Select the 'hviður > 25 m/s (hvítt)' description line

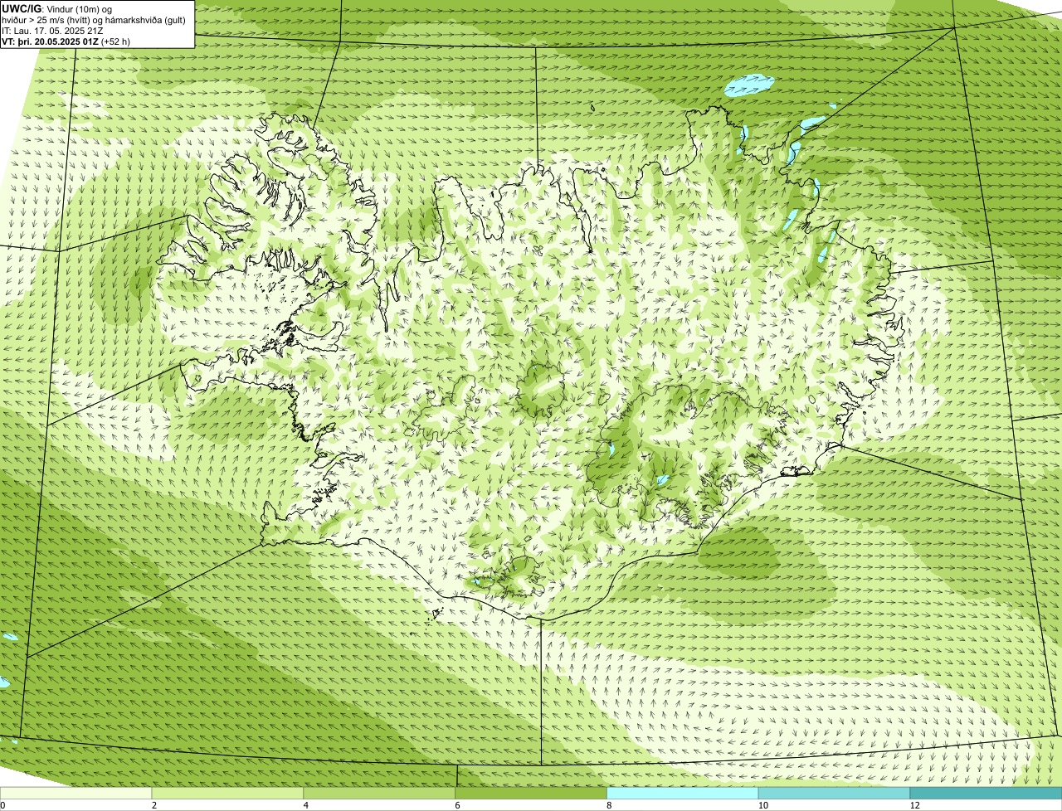[x=94, y=19]
